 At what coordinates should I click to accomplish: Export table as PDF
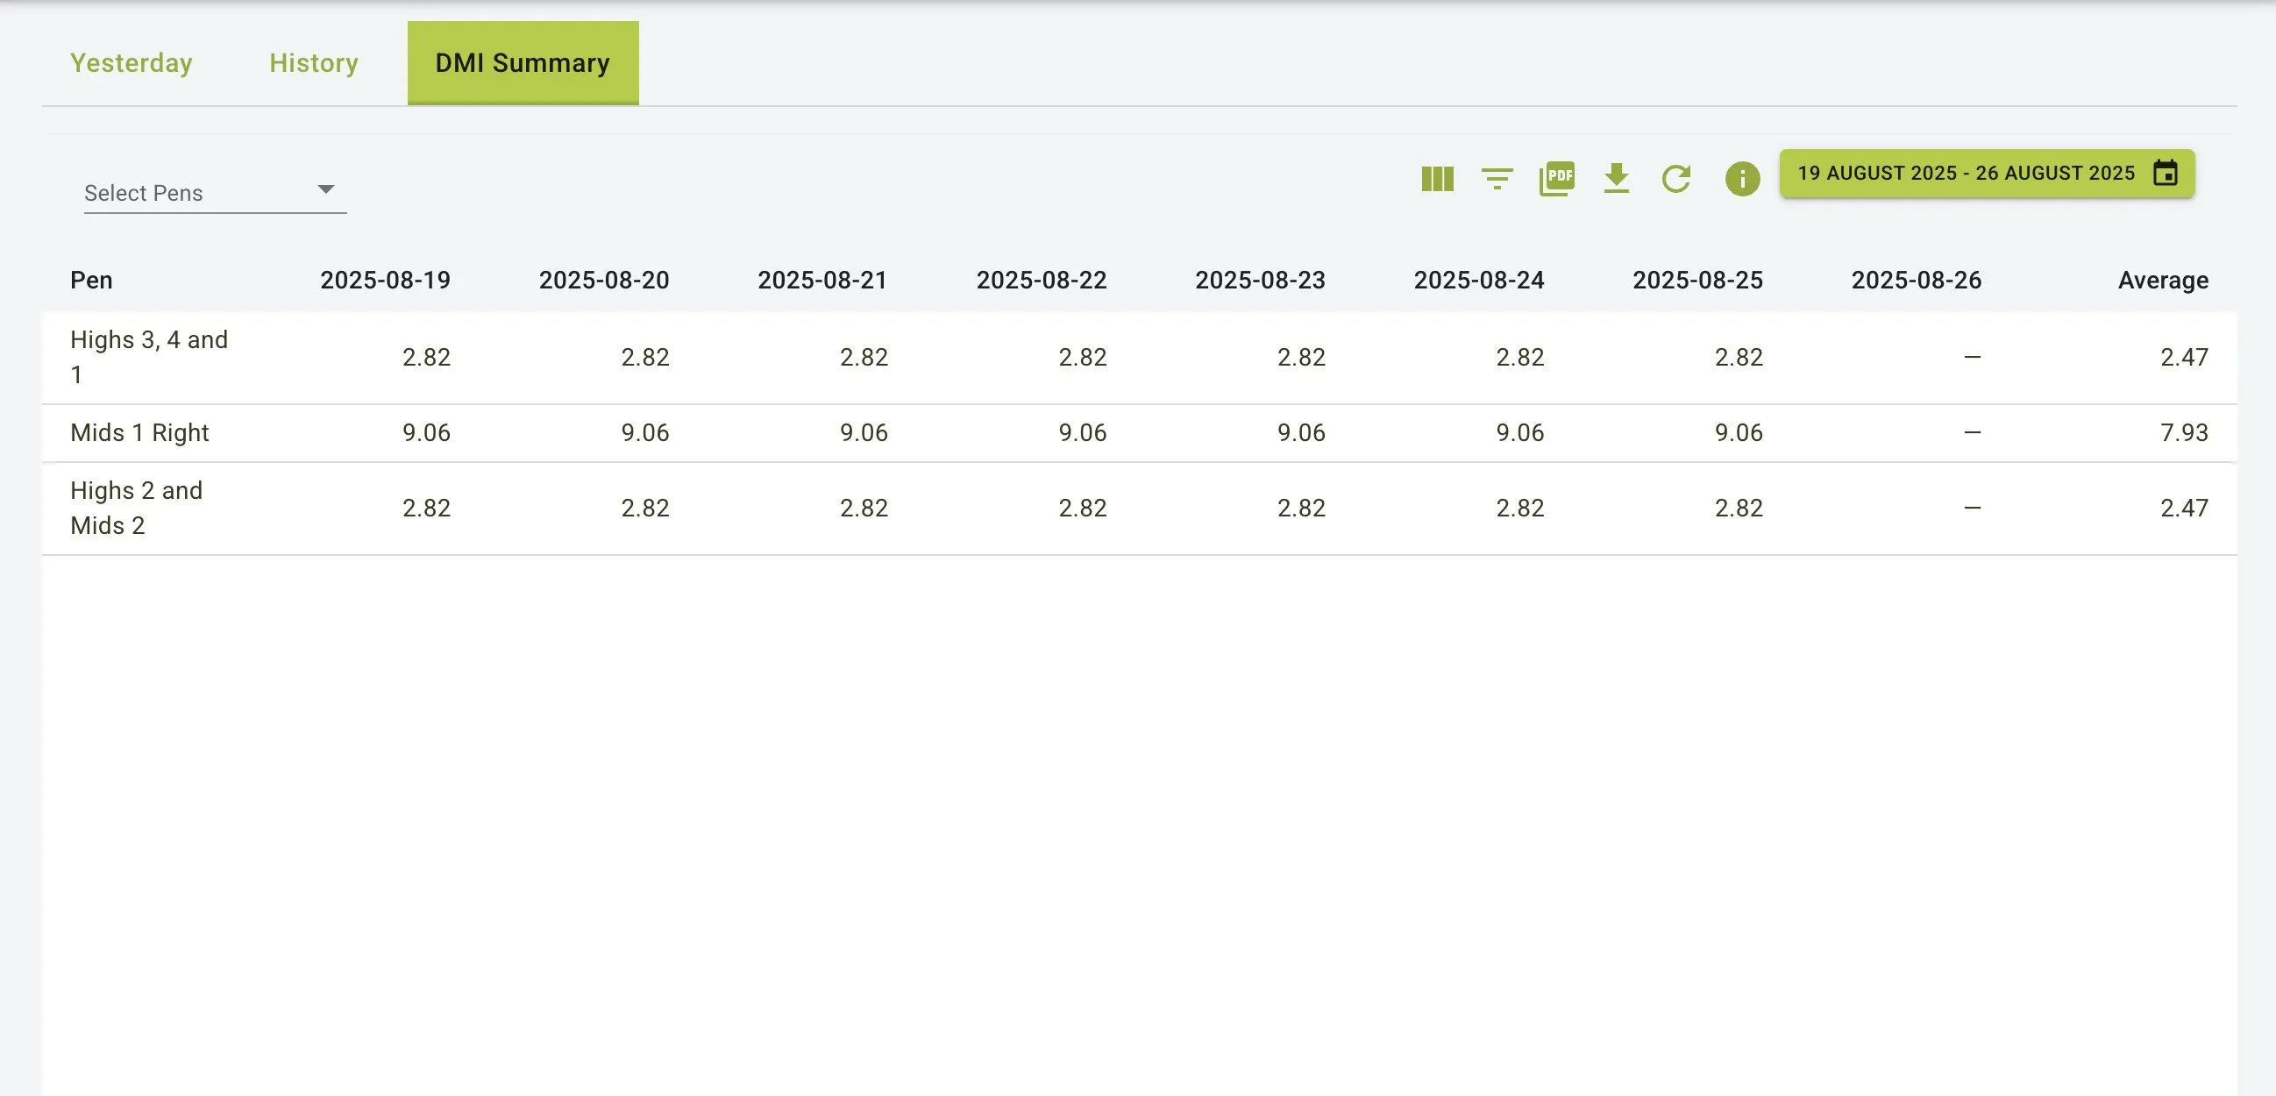coord(1557,179)
